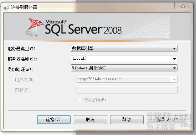Expand Options with 选项(O) >> button
196x135 pixels.
167,119
